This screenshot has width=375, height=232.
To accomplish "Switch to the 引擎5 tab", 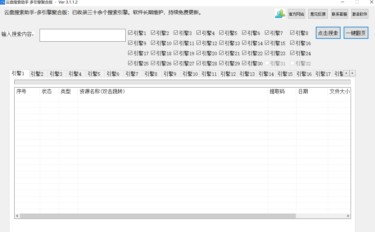I will [95, 74].
